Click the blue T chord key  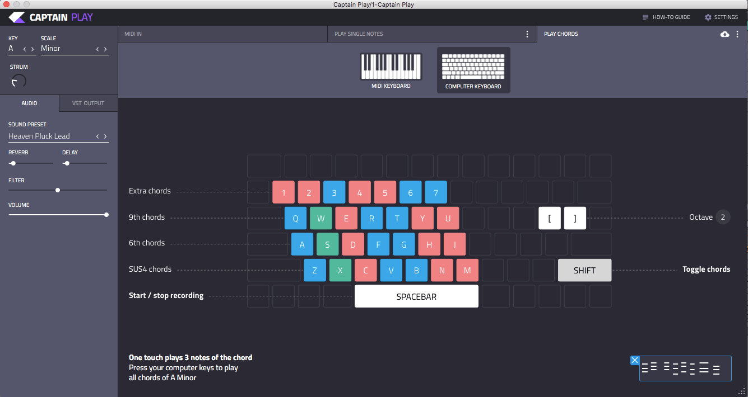click(x=397, y=218)
